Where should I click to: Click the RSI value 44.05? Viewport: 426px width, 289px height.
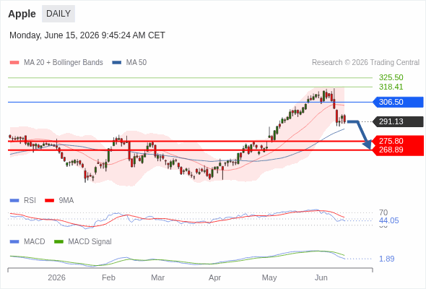[388, 220]
